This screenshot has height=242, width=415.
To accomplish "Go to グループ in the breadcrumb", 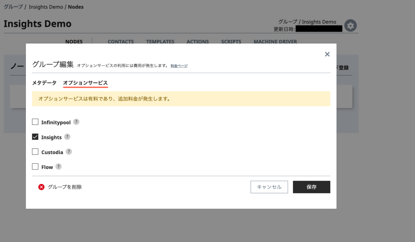I will (x=13, y=7).
